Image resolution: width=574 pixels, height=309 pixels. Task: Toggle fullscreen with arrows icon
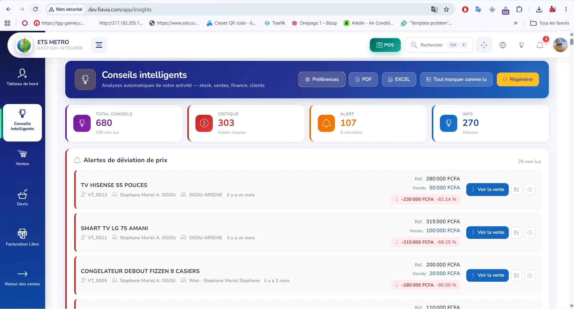point(484,45)
